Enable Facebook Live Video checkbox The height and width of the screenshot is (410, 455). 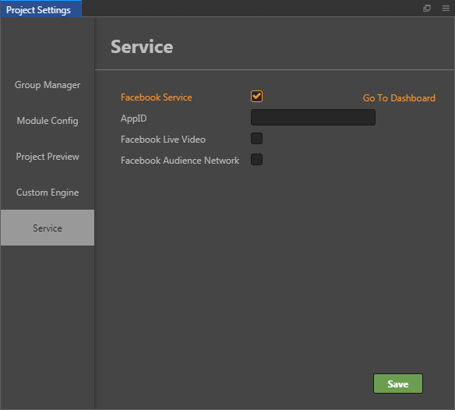(256, 139)
